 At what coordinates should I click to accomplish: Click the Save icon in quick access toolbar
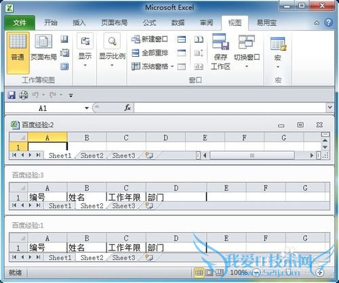point(12,95)
